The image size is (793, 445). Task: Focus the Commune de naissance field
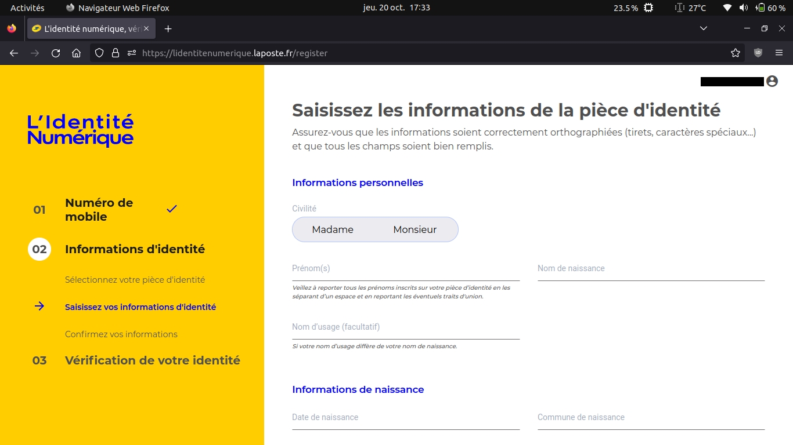click(651, 418)
